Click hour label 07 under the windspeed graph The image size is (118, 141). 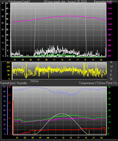(x=38, y=60)
